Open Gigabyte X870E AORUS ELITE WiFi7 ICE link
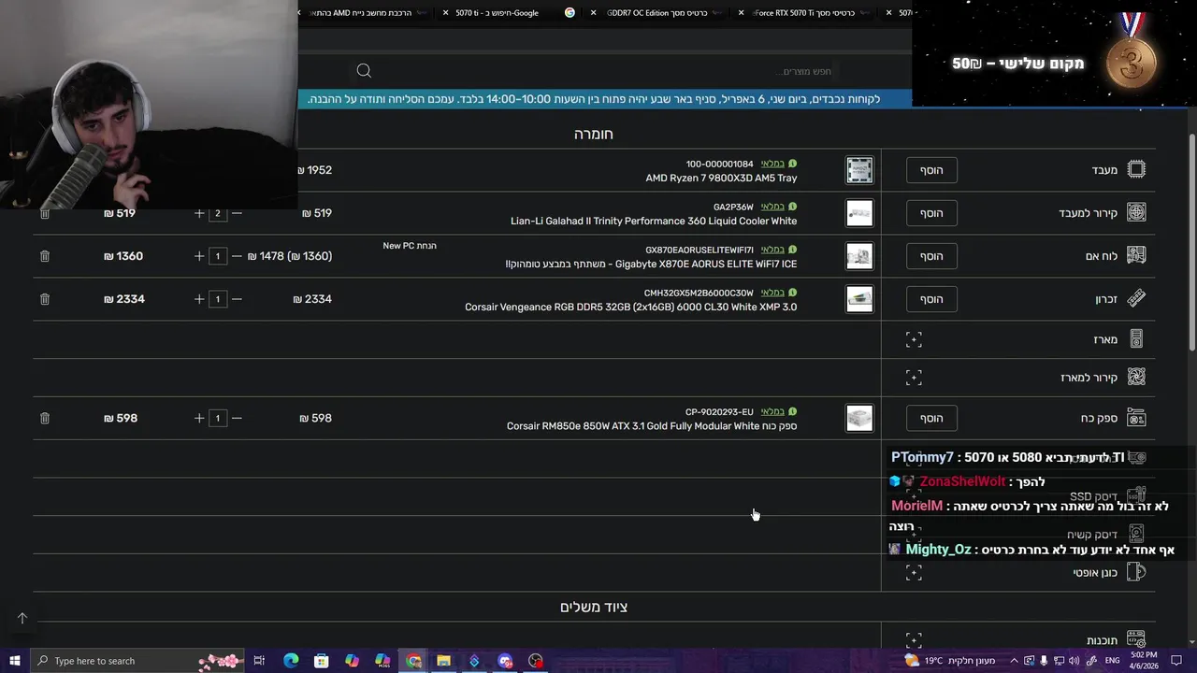The image size is (1197, 673). (x=651, y=264)
